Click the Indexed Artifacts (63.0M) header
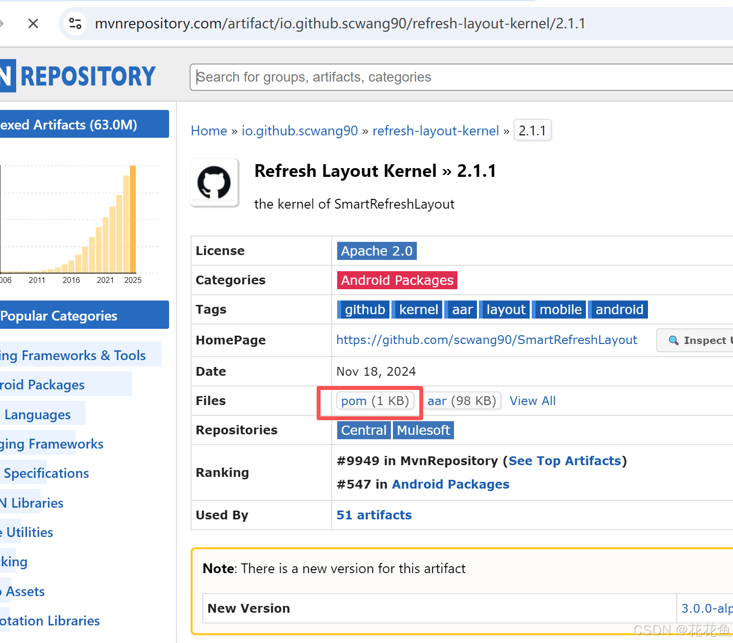Viewport: 733px width, 643px height. pos(85,124)
